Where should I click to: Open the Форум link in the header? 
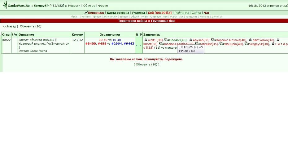(x=103, y=6)
